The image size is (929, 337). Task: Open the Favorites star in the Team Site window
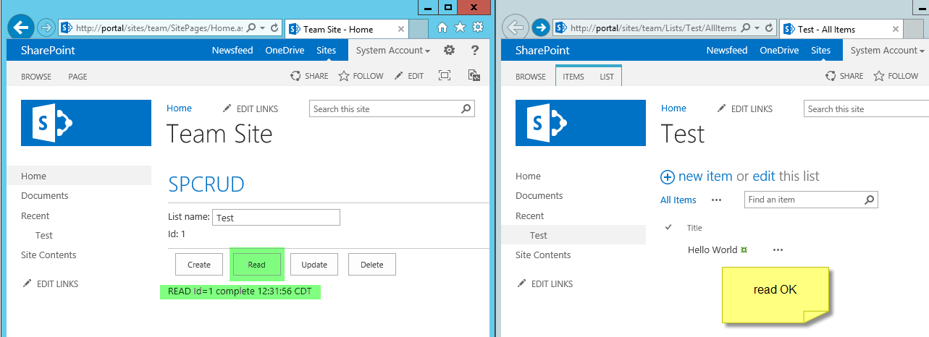(460, 27)
